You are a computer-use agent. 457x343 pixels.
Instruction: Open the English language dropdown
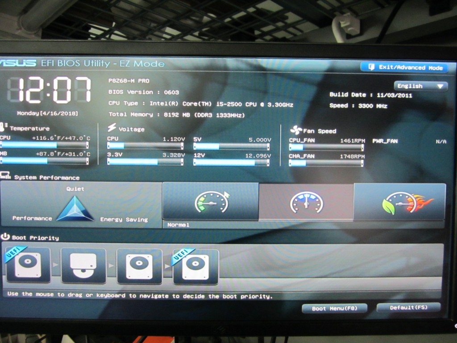pyautogui.click(x=420, y=86)
